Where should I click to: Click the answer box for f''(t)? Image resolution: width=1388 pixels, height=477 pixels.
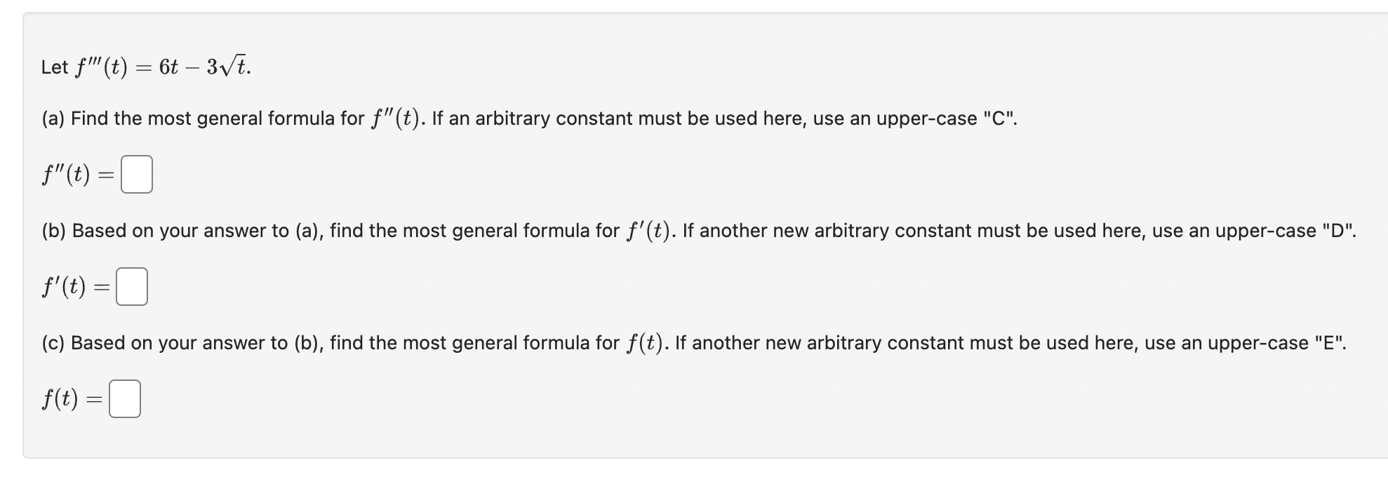pos(138,173)
